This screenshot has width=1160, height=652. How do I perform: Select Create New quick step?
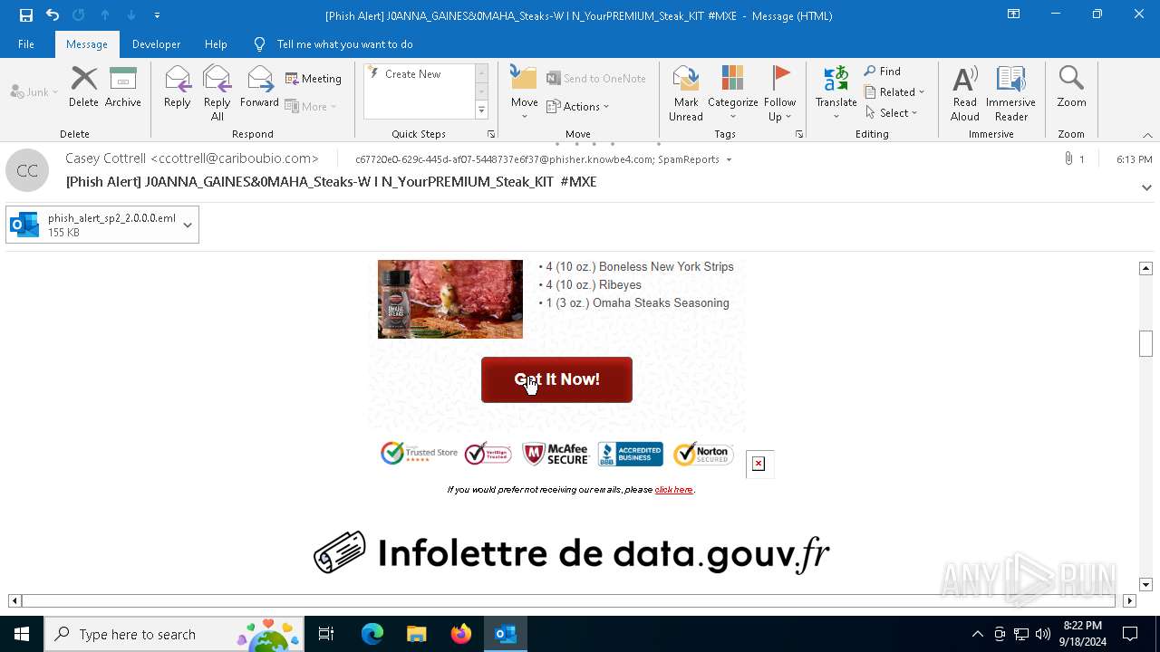412,74
